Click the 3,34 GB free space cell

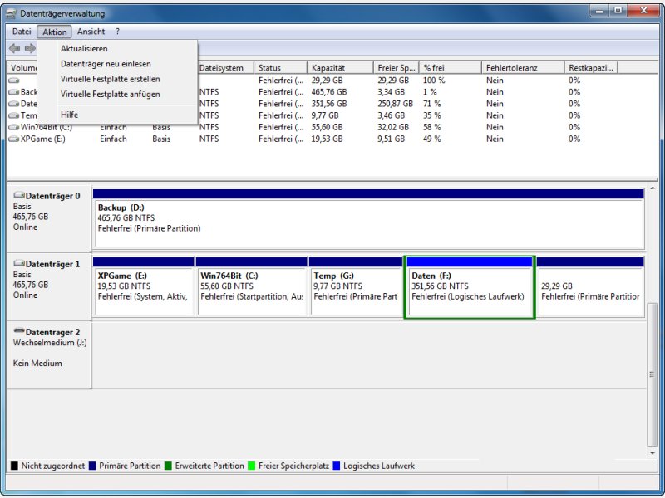(x=391, y=92)
